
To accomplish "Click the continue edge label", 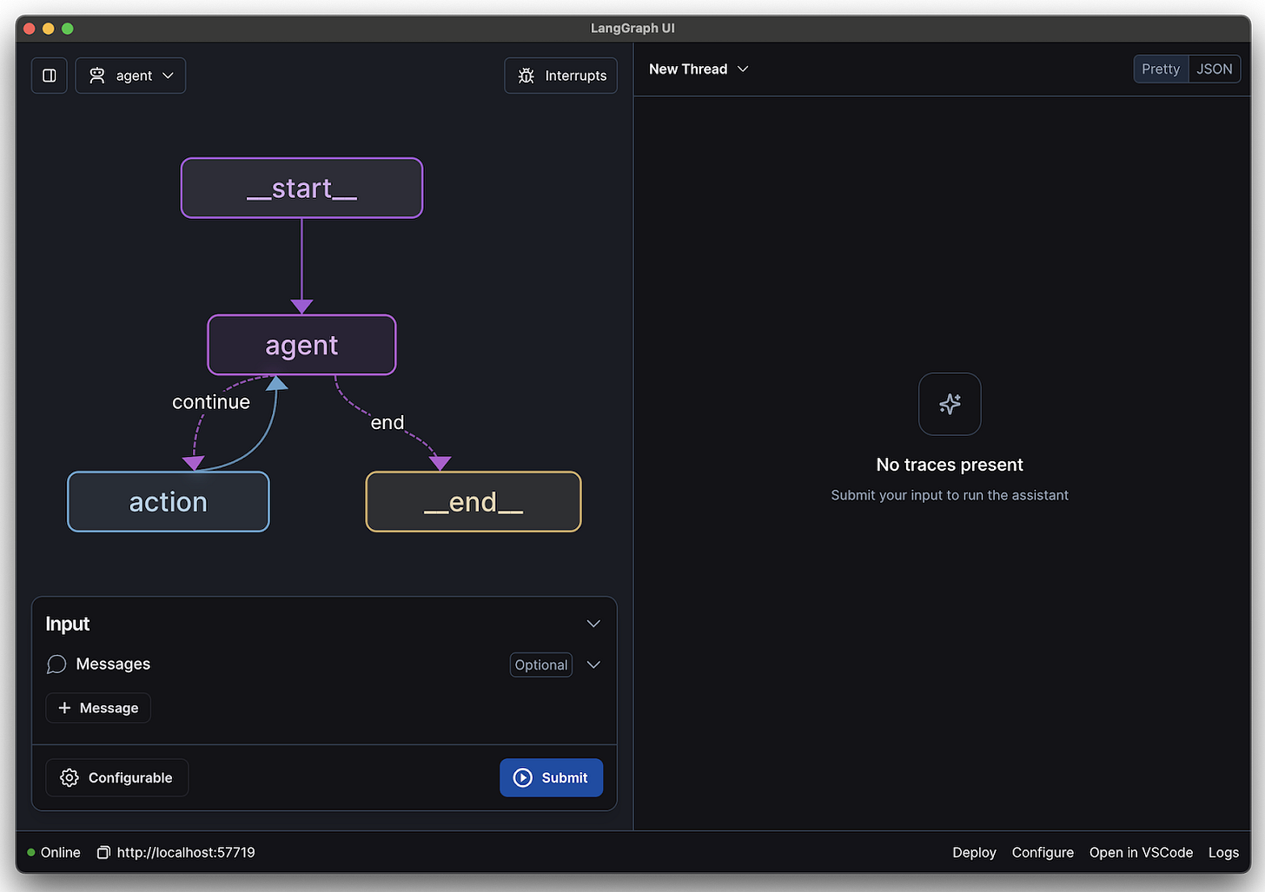I will [211, 402].
